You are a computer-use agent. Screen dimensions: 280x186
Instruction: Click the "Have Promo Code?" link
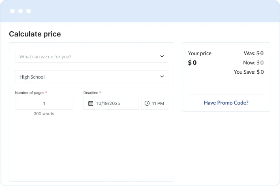coord(226,103)
